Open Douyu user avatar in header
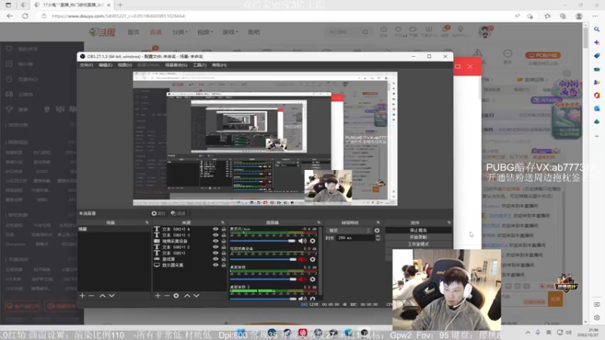 click(485, 32)
